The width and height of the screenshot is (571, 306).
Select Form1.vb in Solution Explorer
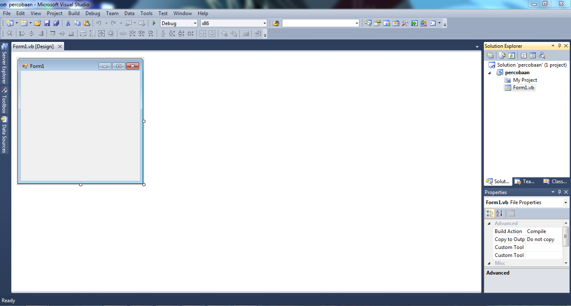(x=522, y=87)
